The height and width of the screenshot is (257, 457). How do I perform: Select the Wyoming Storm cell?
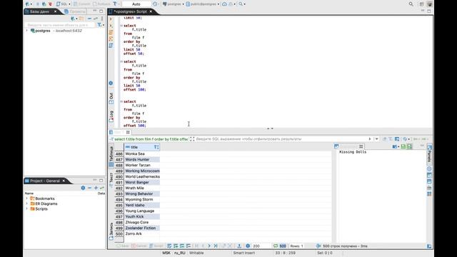tap(142, 200)
